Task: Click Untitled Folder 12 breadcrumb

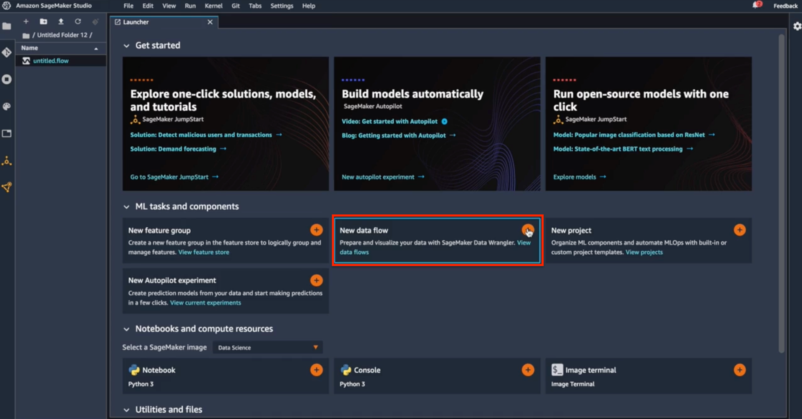Action: tap(62, 35)
